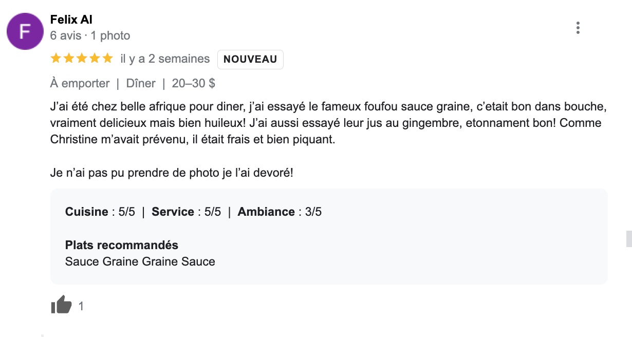Click the Service 5/5 rating
This screenshot has width=632, height=337.
tap(187, 212)
